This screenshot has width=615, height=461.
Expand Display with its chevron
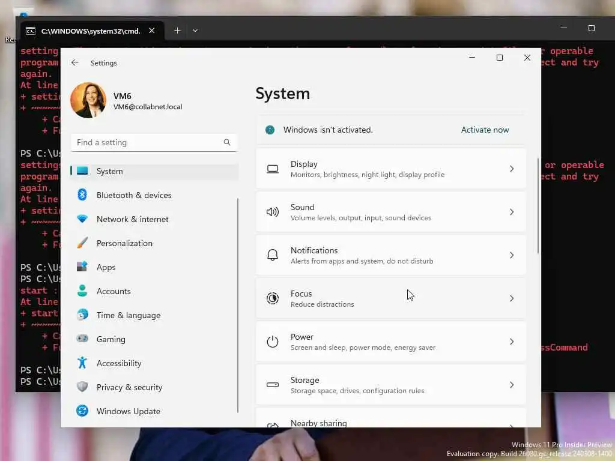pyautogui.click(x=512, y=169)
